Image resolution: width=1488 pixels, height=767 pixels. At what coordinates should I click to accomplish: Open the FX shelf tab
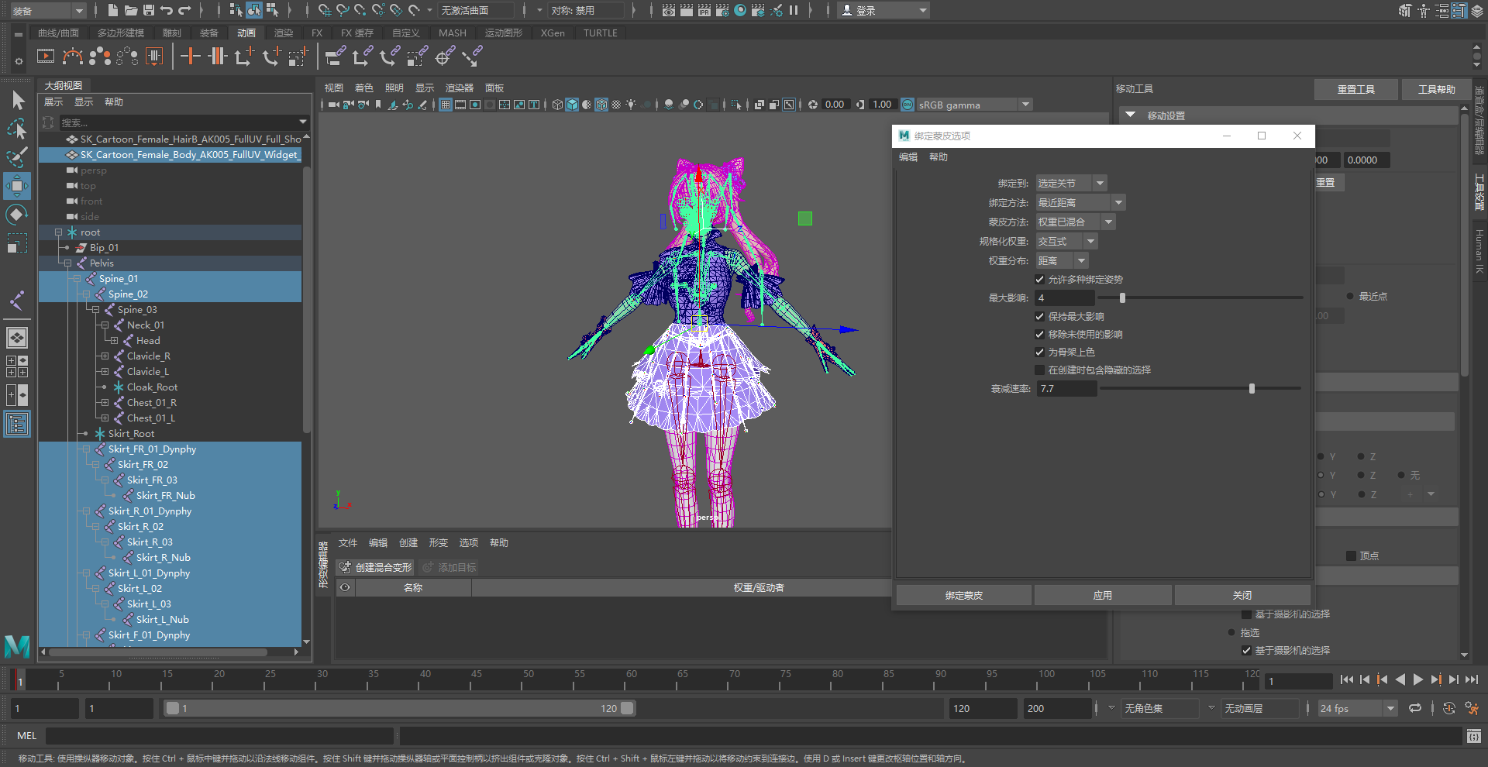pyautogui.click(x=317, y=33)
